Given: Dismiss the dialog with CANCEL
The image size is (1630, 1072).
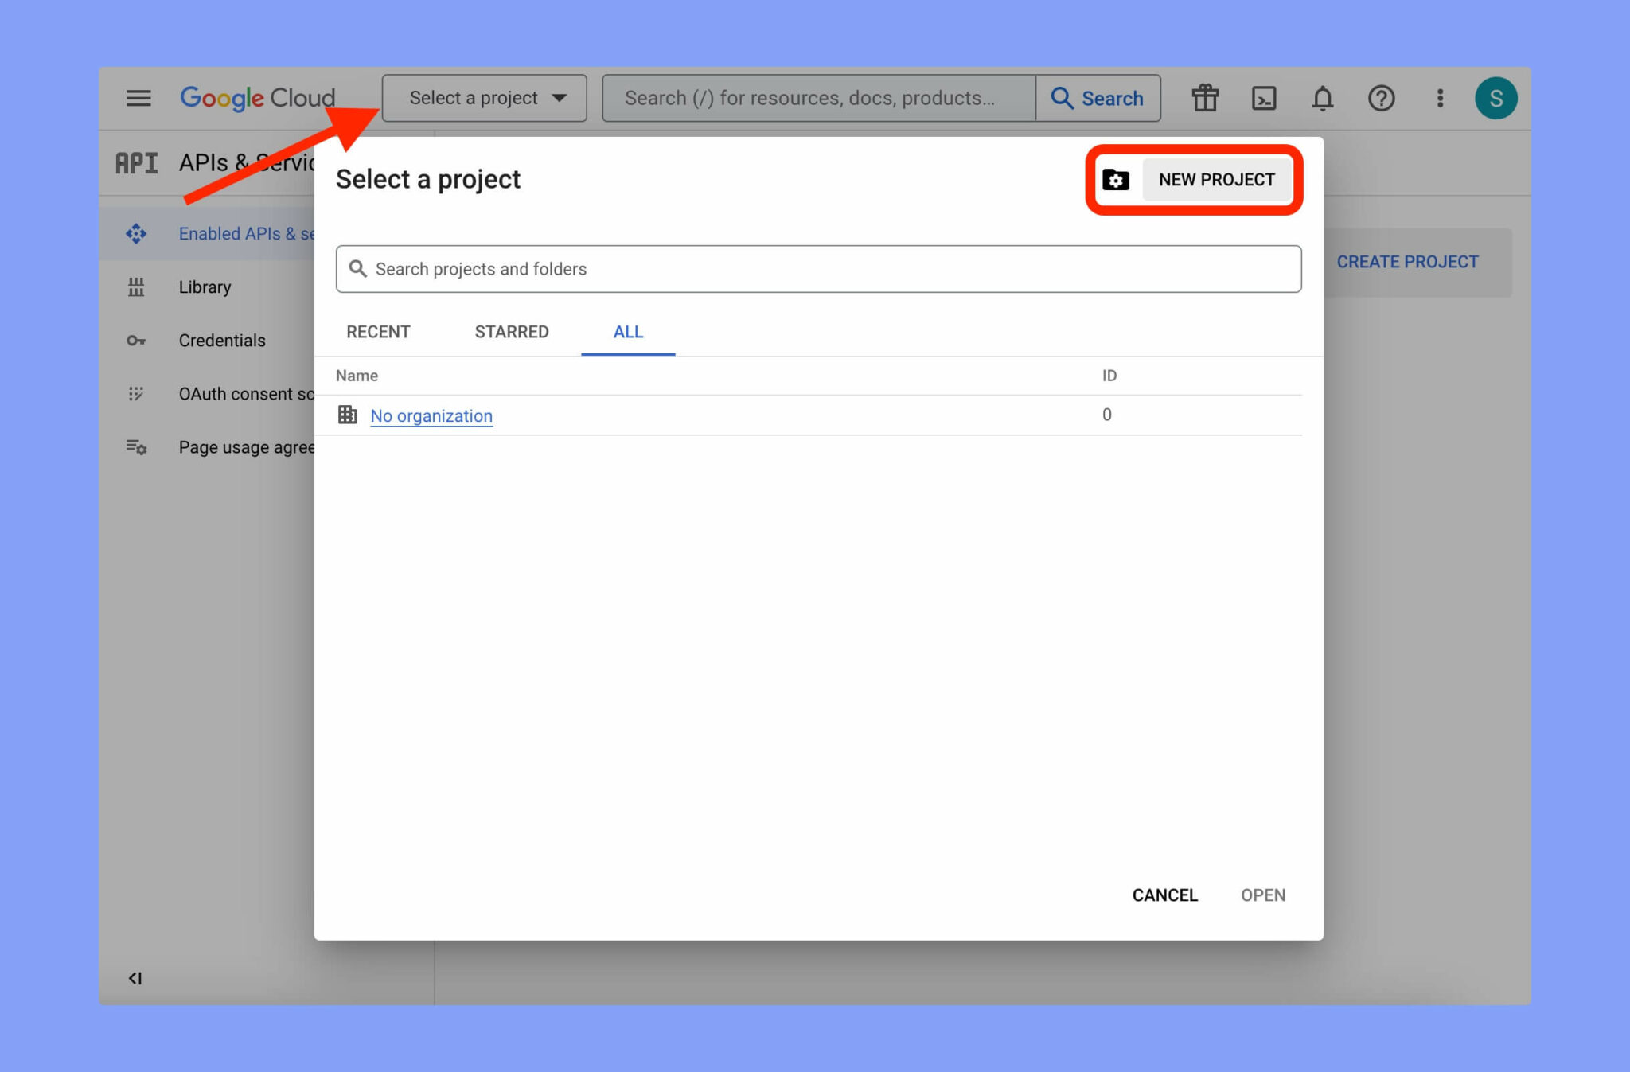Looking at the screenshot, I should (x=1164, y=895).
